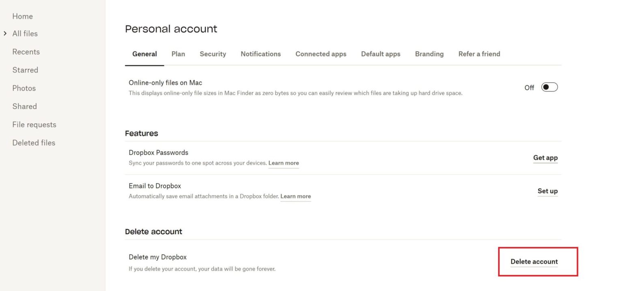Open Recents from the sidebar
The image size is (623, 291).
(26, 51)
